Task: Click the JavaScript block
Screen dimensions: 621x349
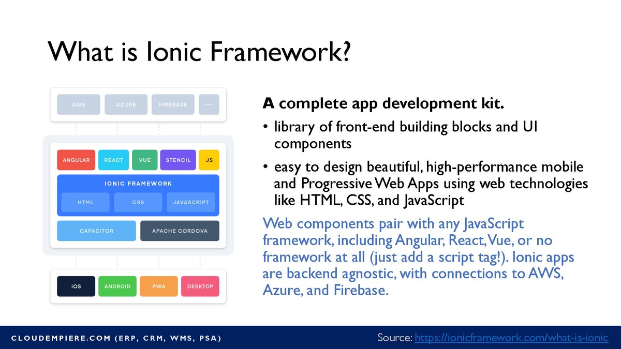Action: point(191,203)
